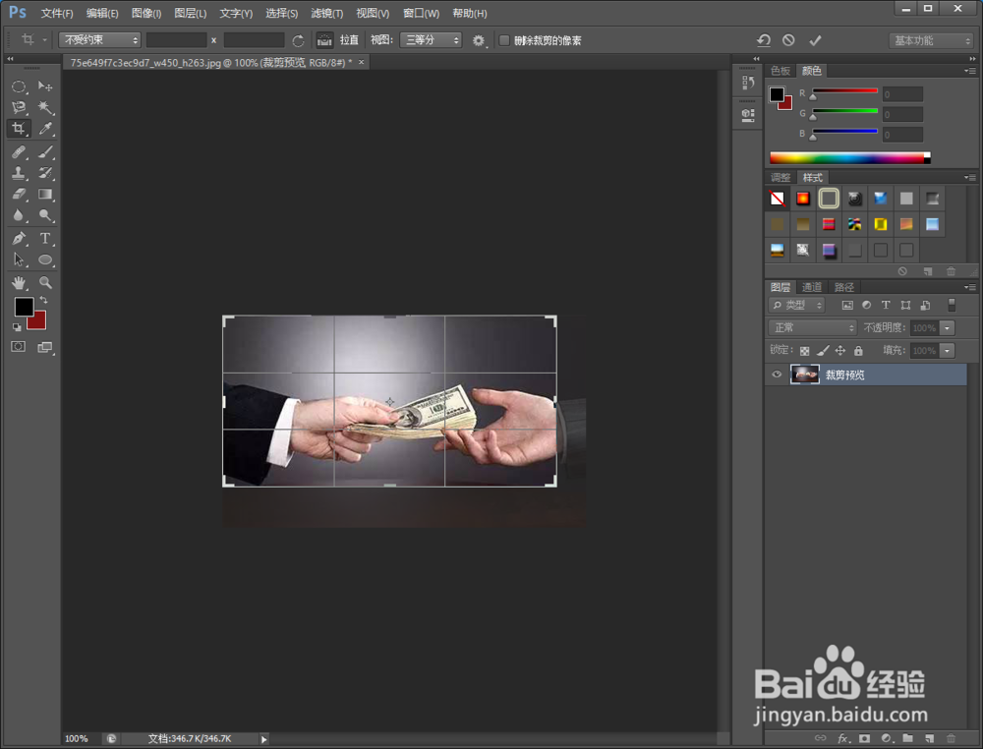
Task: Click the red R channel slider
Action: 845,91
